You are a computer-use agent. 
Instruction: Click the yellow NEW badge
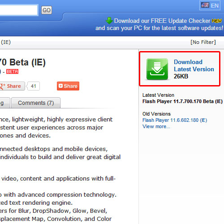pyautogui.click(x=217, y=21)
